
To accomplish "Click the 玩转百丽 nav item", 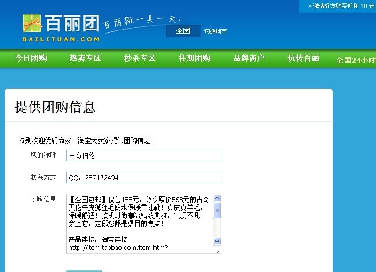I will [302, 58].
